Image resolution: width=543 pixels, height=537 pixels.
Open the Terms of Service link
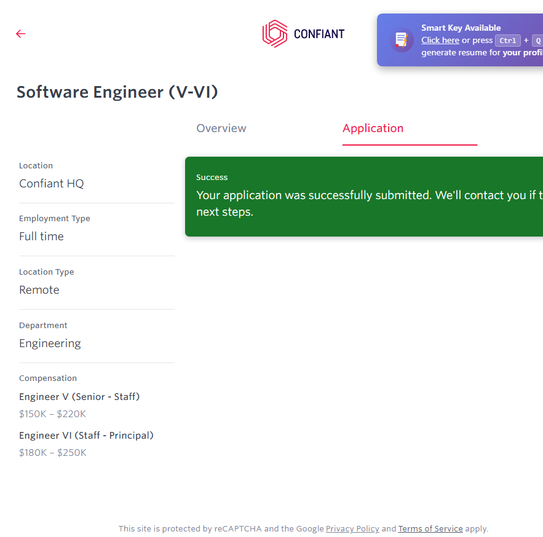pos(430,528)
